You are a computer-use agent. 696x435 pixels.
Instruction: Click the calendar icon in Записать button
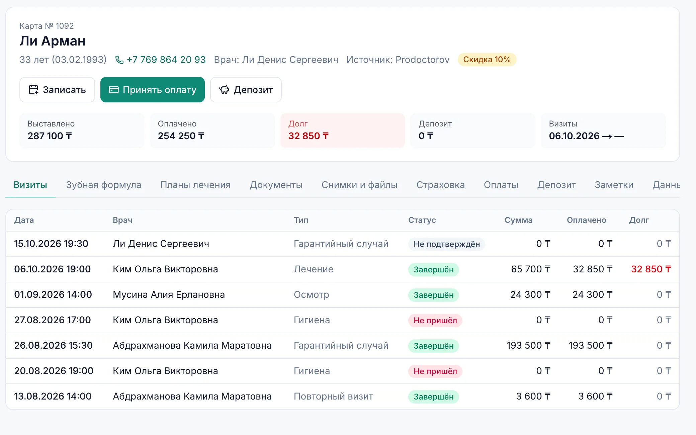pyautogui.click(x=33, y=90)
